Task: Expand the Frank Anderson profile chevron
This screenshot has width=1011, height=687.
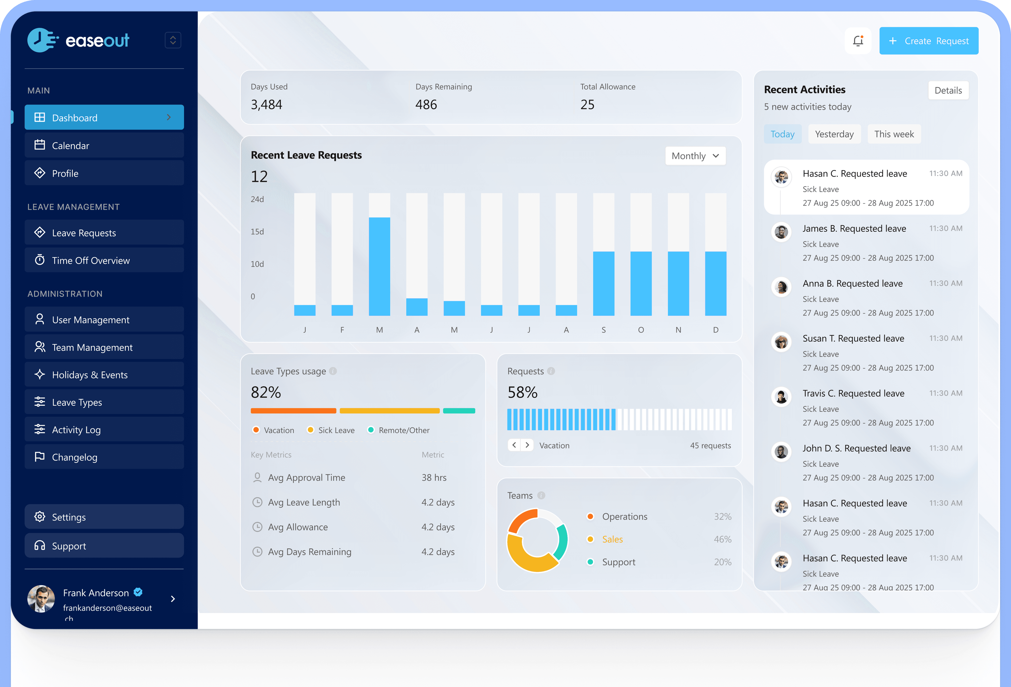Action: coord(173,598)
